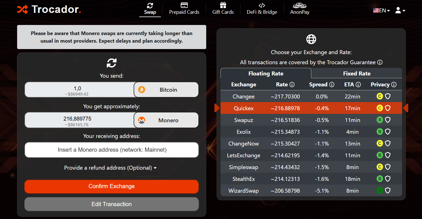
Task: Click StealthEx's shield icon
Action: coord(388,179)
